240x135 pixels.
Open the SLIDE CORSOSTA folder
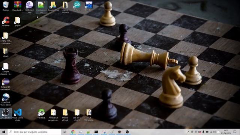tap(89, 115)
